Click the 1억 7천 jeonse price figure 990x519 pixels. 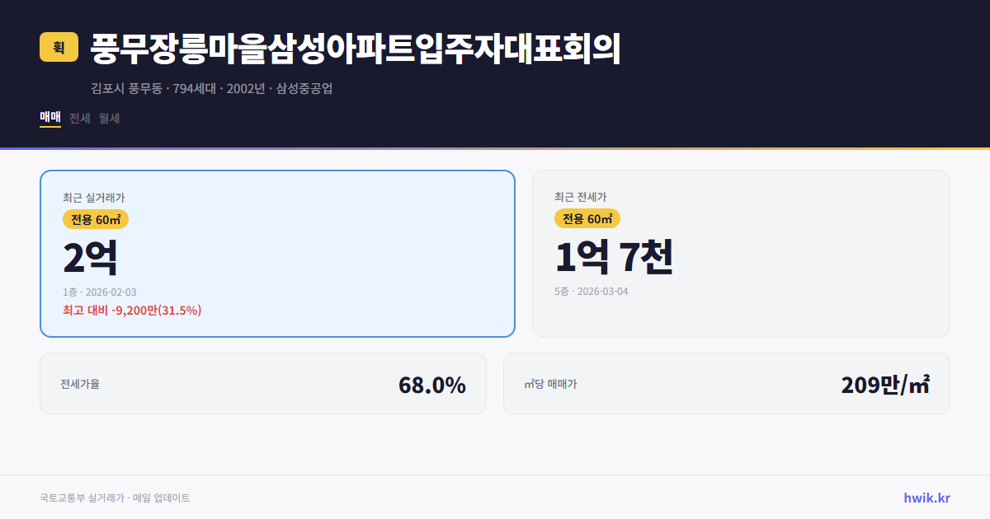615,258
